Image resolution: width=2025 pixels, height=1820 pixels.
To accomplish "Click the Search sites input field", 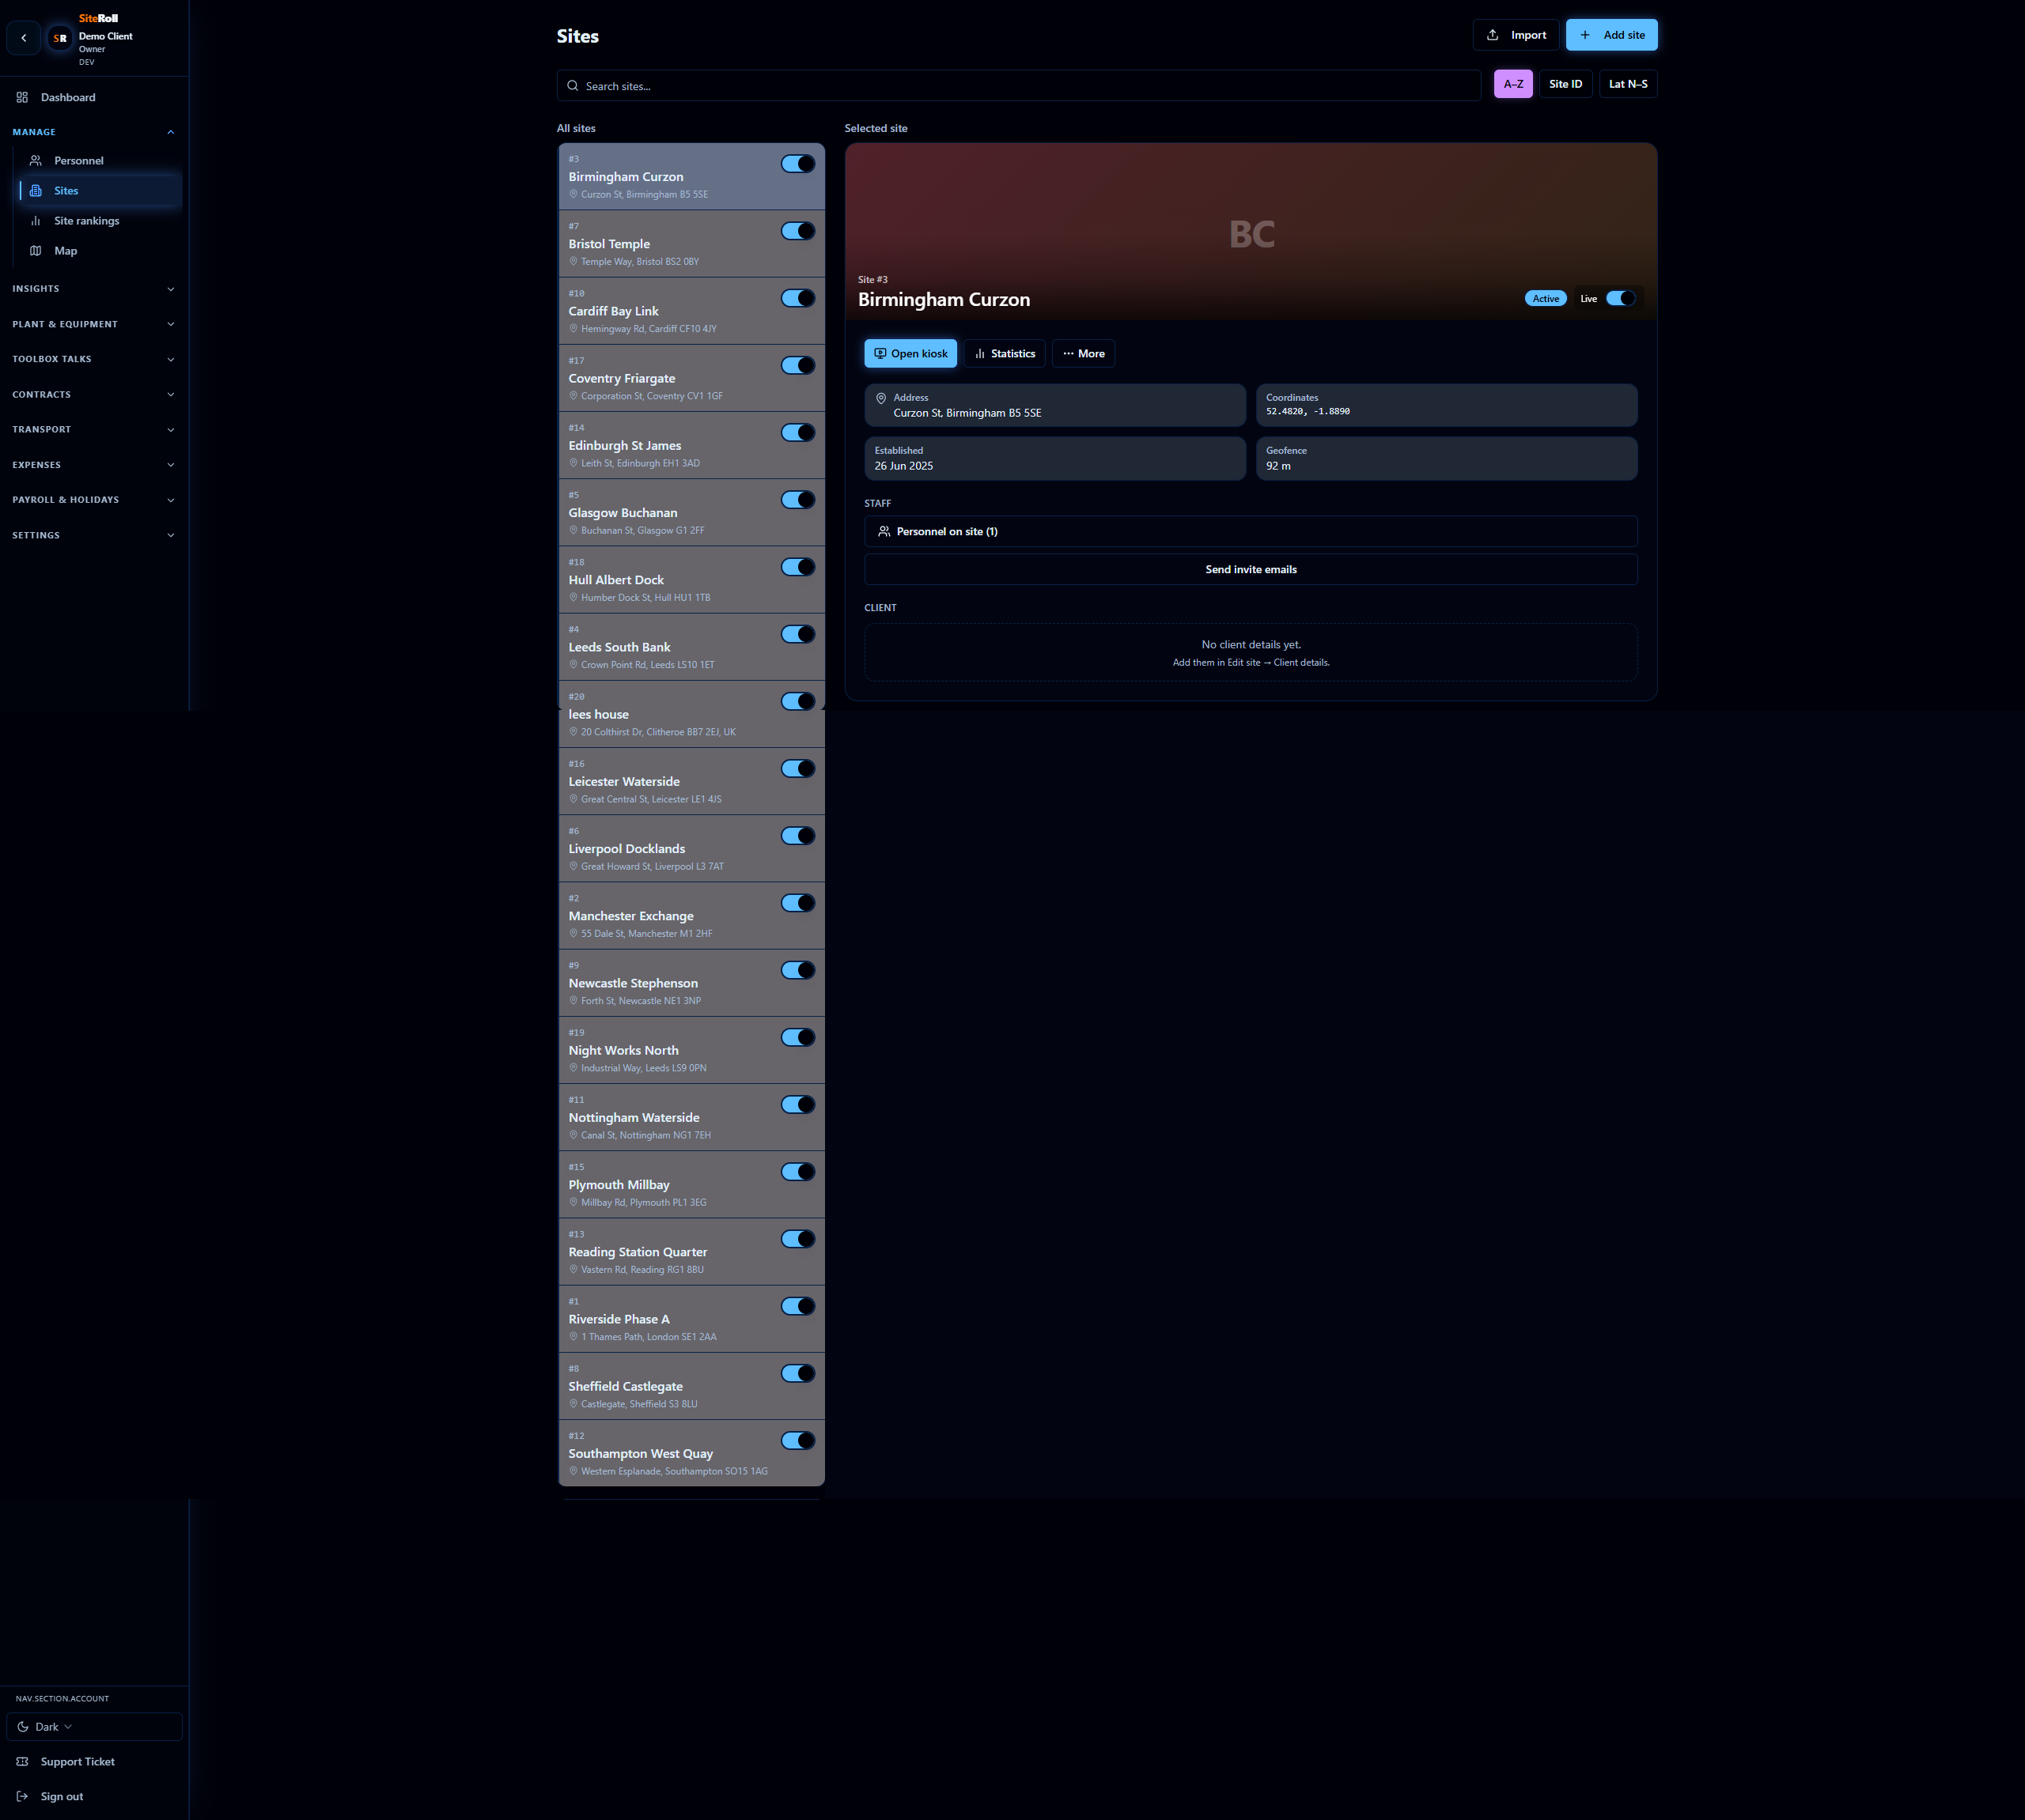I will click(1020, 86).
